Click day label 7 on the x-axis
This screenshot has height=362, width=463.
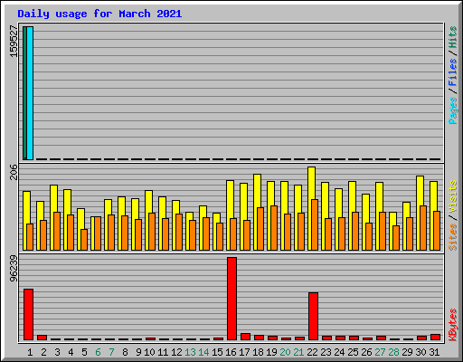[x=111, y=352]
